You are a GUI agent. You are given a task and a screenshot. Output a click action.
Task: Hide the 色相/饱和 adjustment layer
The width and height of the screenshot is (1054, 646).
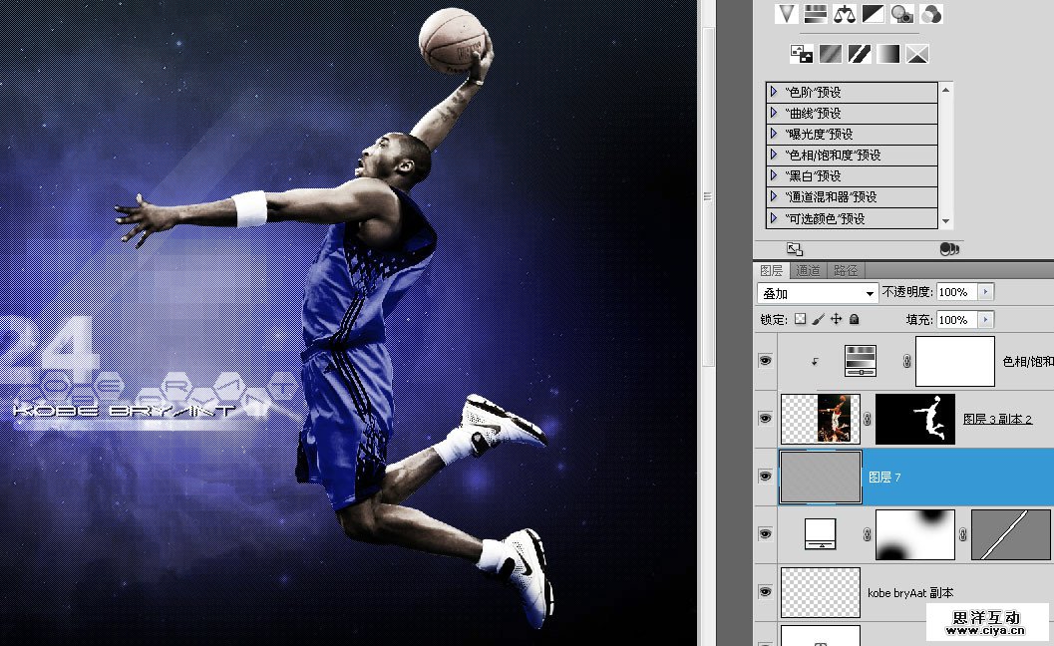[765, 361]
